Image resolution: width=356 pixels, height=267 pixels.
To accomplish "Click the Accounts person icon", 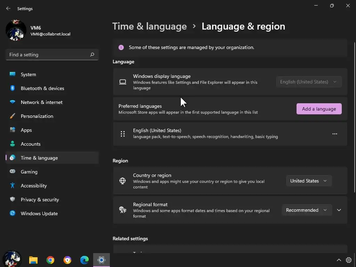I will point(13,144).
